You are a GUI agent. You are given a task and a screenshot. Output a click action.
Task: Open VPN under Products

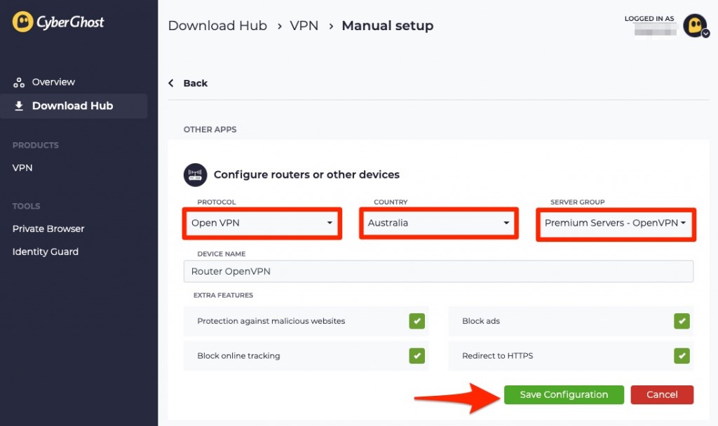pos(22,168)
